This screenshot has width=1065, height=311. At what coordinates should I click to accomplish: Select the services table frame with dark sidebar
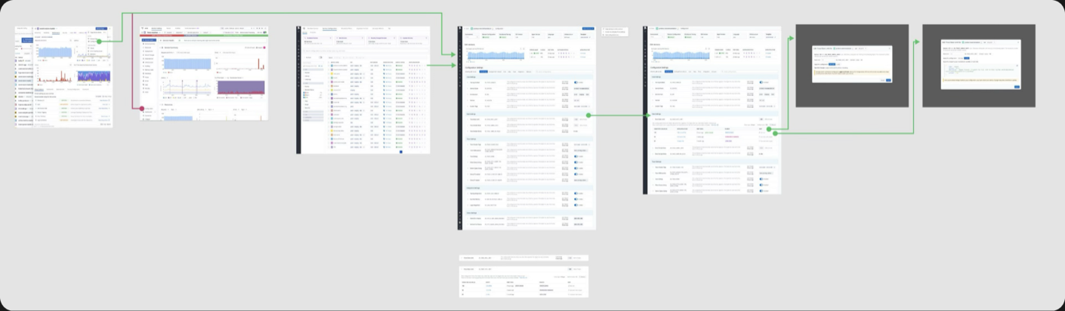(363, 90)
